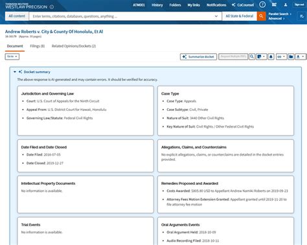Click the alert bell icon
The height and width of the screenshot is (245, 307).
pyautogui.click(x=271, y=56)
